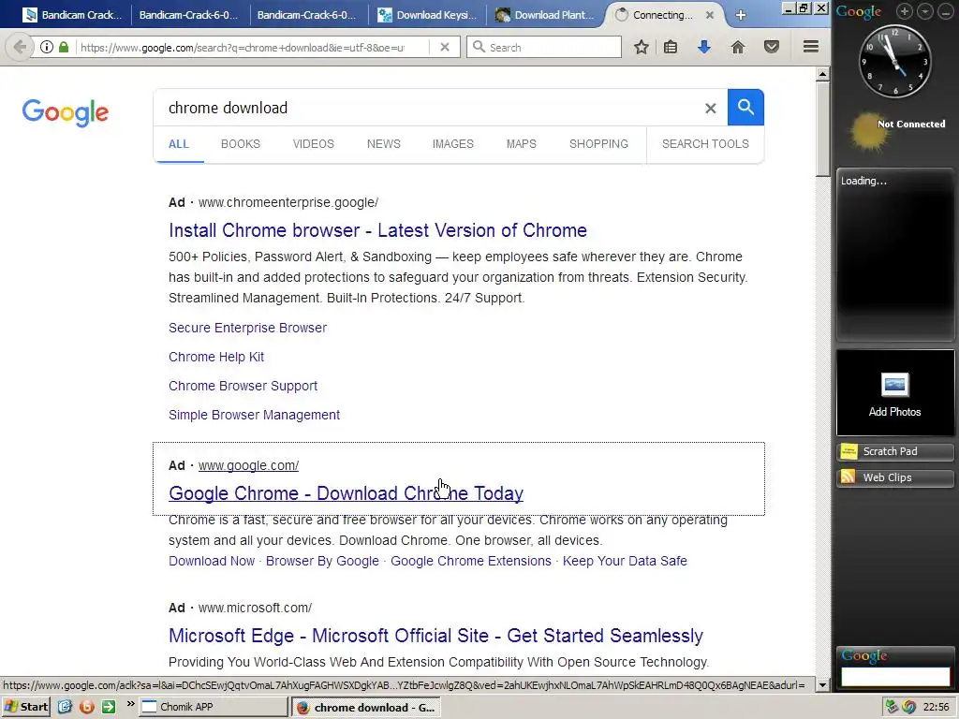Open the Web Clips gadget
This screenshot has width=959, height=719.
894,477
